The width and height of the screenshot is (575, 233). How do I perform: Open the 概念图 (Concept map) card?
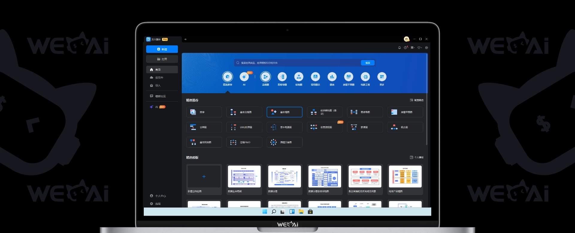(x=405, y=127)
